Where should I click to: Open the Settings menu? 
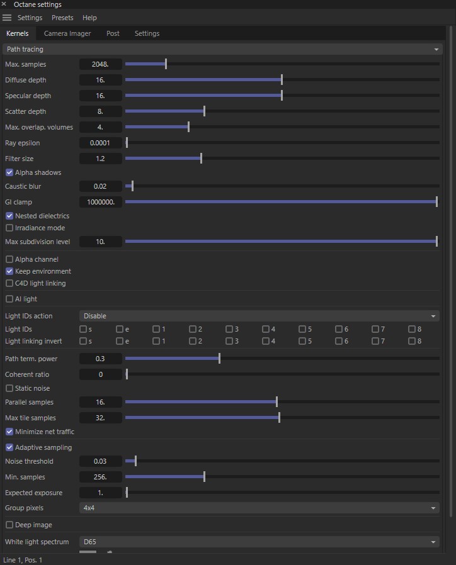click(x=30, y=18)
